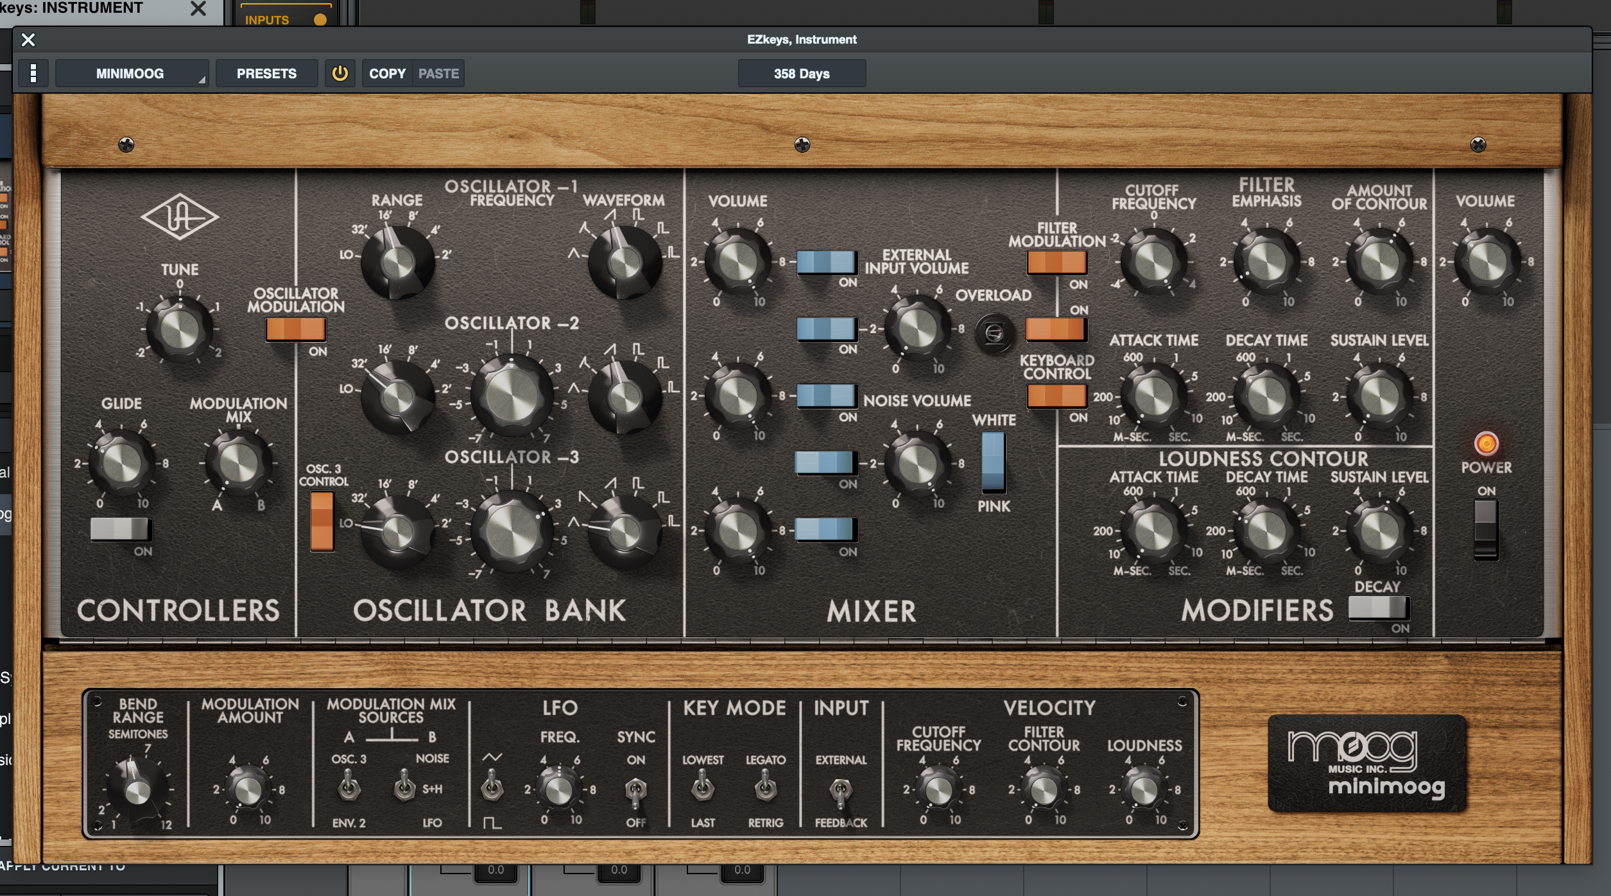Toggle External Input blue ON switch
This screenshot has width=1611, height=896.
[x=826, y=329]
